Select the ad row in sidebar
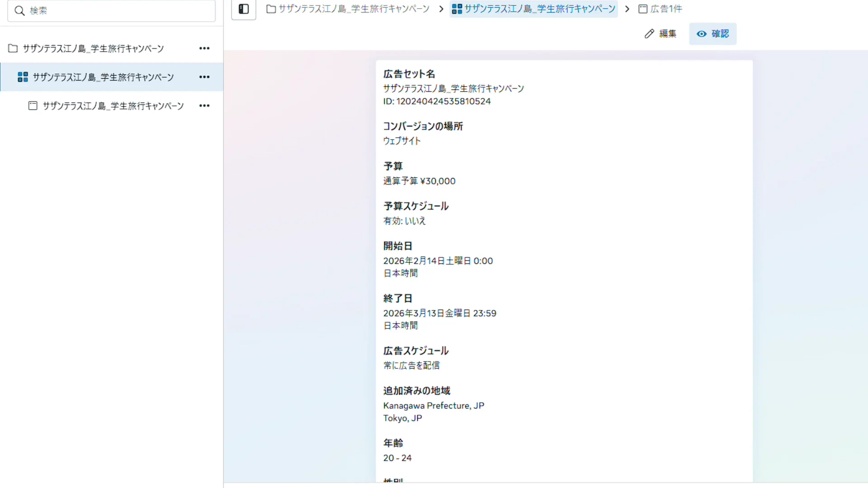Viewport: 868px width, 488px height. [113, 106]
